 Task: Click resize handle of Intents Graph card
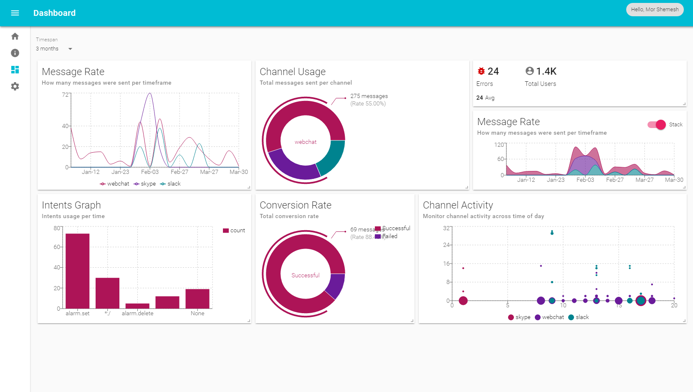click(249, 321)
